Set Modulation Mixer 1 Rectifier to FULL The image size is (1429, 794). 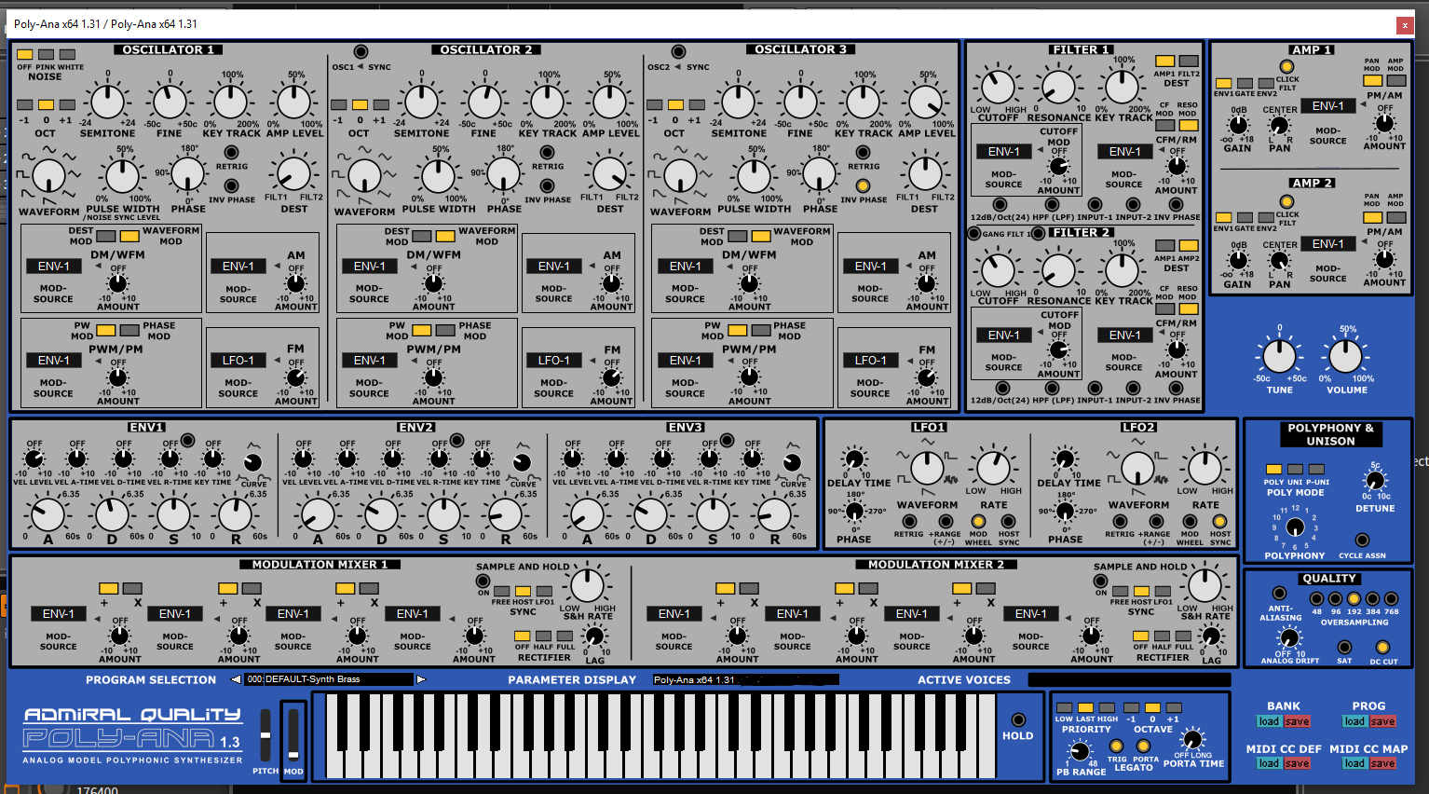point(566,636)
